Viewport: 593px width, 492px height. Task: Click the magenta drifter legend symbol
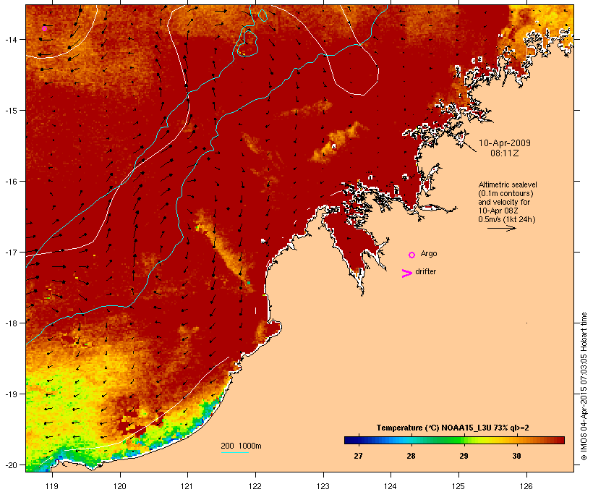coord(406,273)
